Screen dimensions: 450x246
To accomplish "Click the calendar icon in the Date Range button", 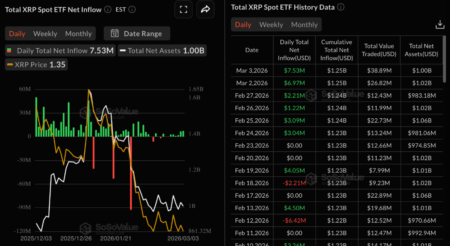I will [115, 33].
